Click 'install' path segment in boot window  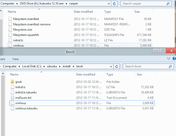(x=67, y=66)
